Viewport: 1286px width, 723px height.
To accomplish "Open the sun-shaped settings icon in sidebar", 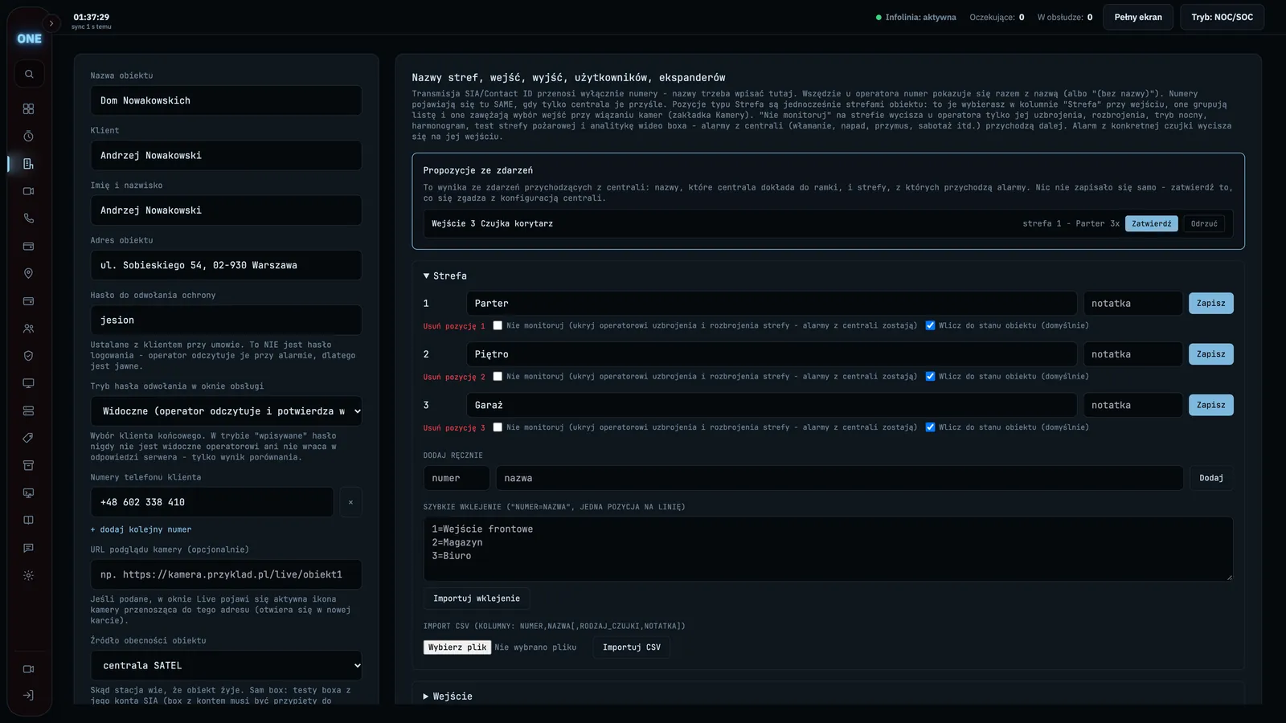I will 29,575.
